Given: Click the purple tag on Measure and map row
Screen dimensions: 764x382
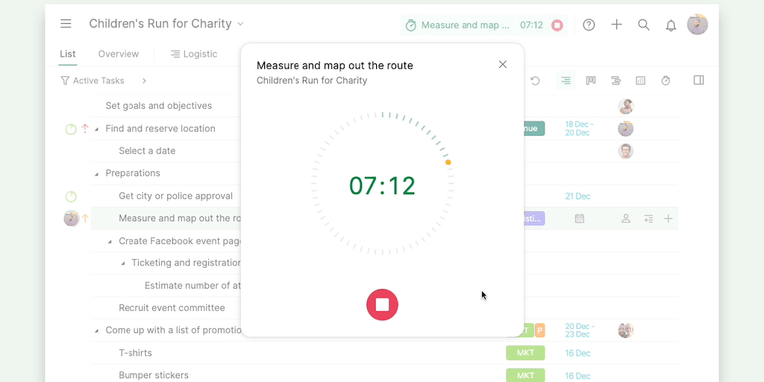Looking at the screenshot, I should [x=534, y=219].
